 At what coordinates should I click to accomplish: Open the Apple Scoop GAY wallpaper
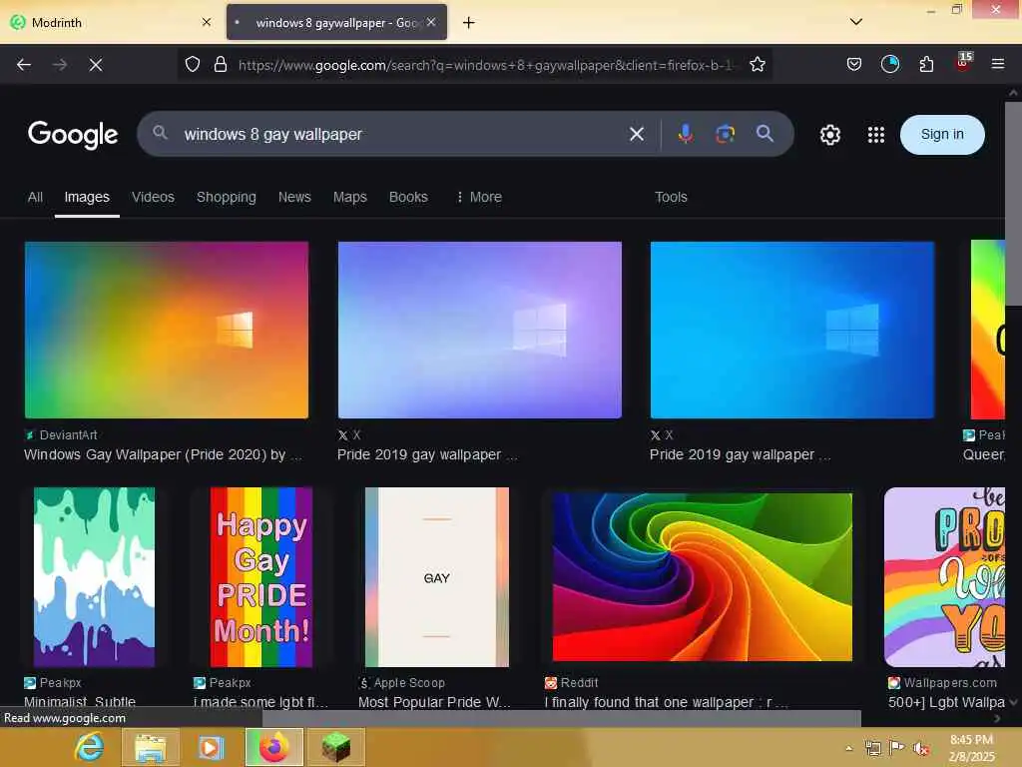point(437,577)
